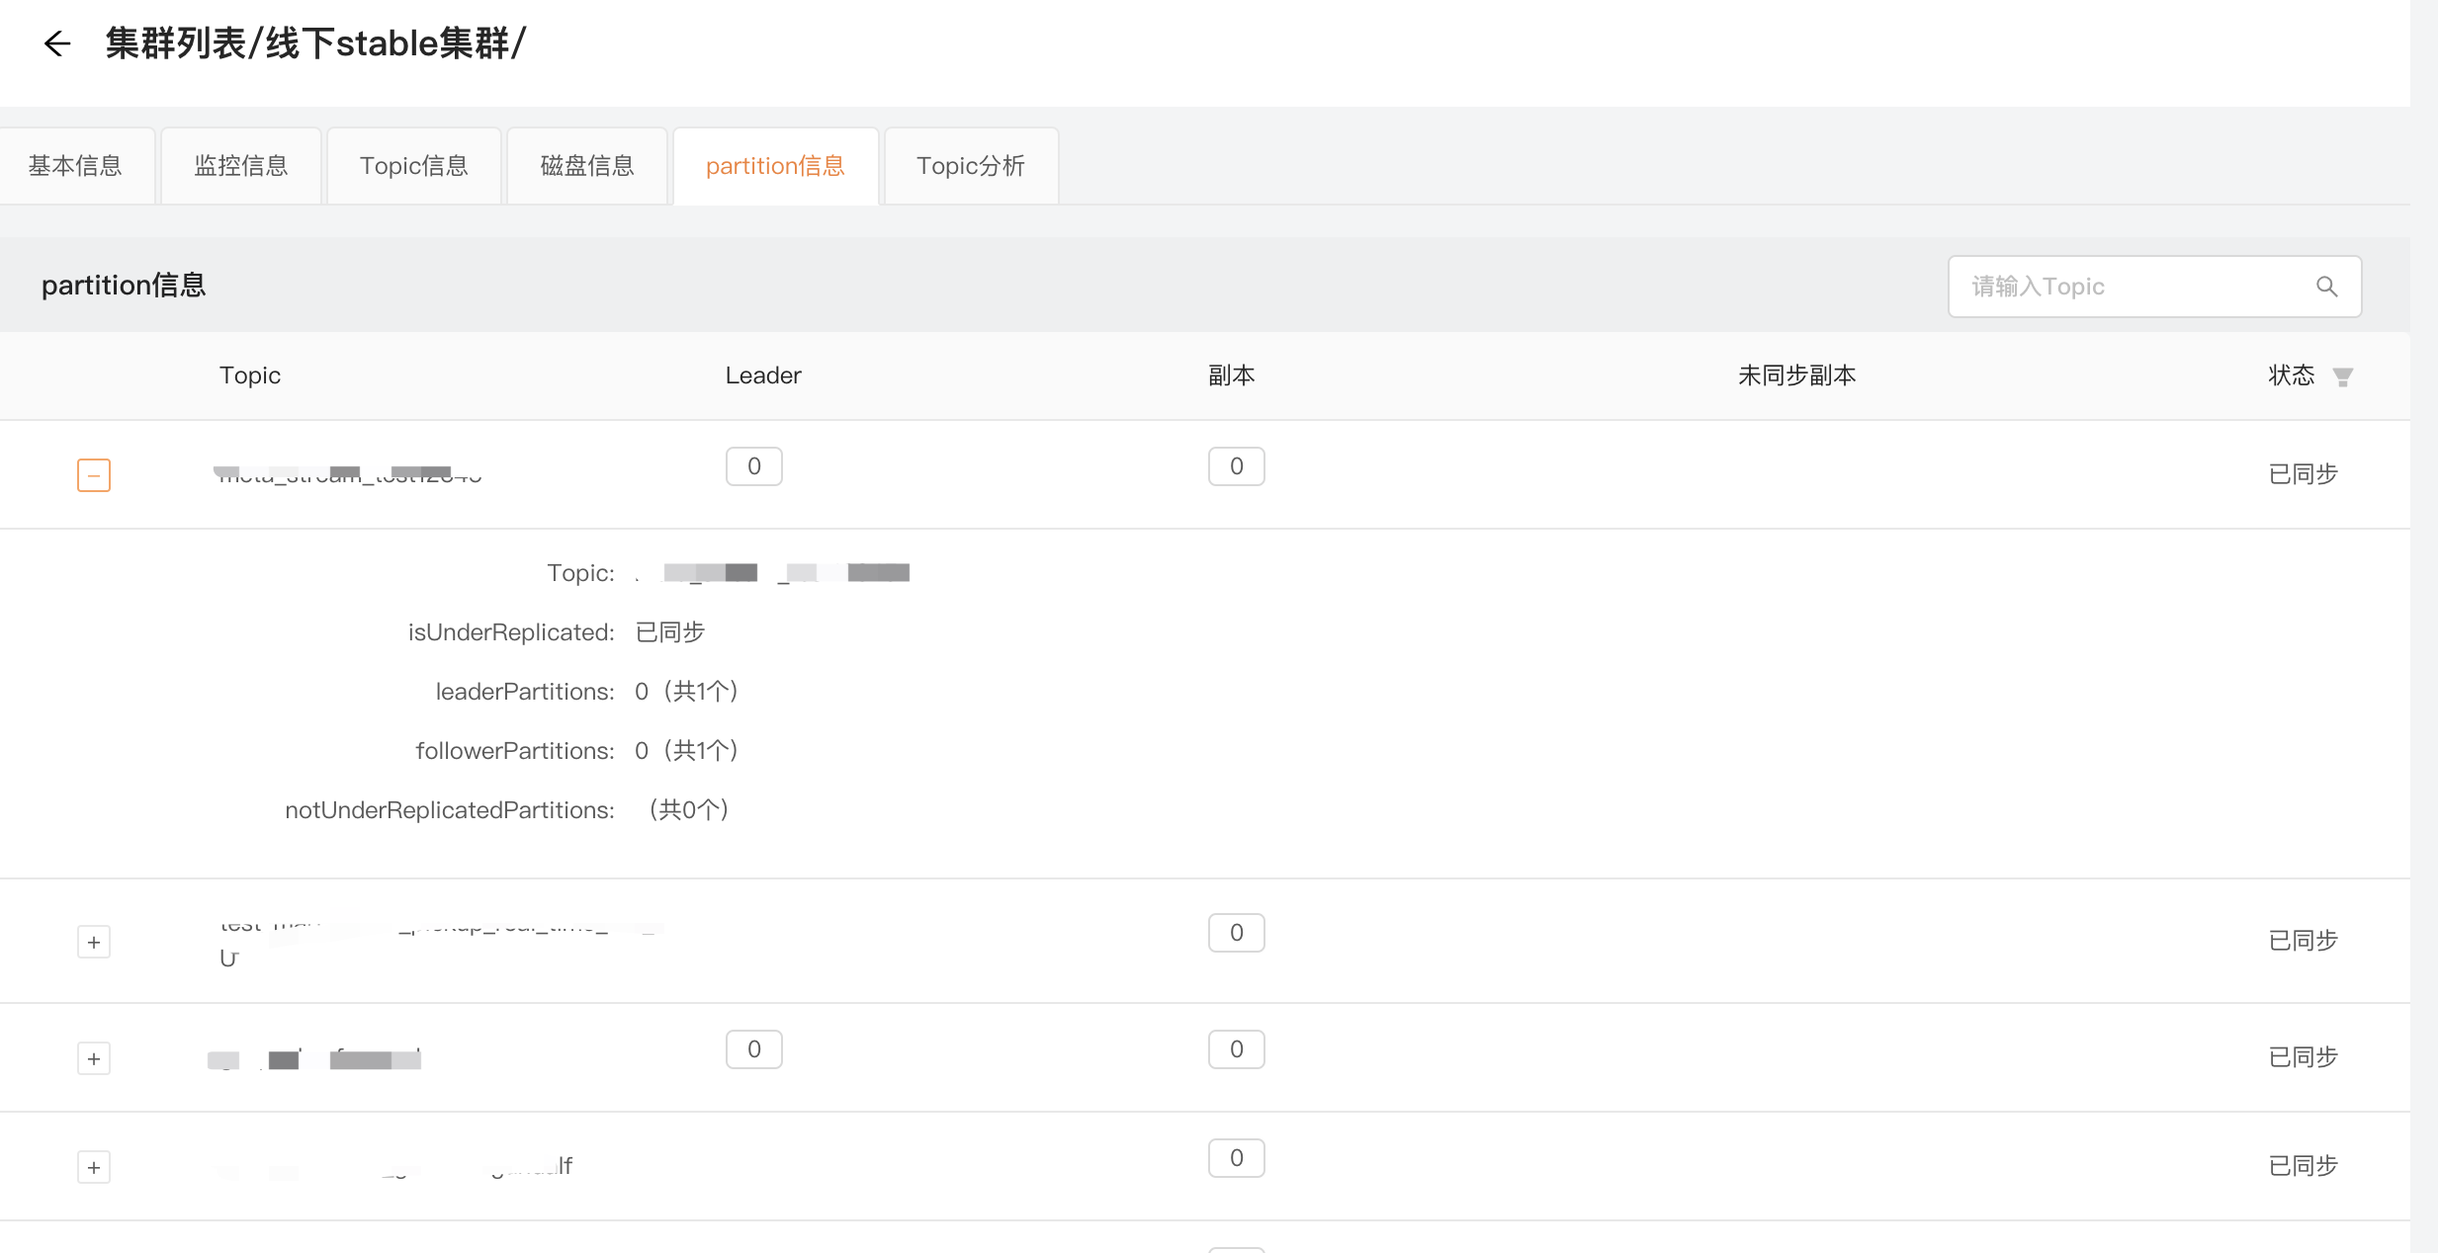Focus the 请输入Topic search field
This screenshot has width=2438, height=1253.
(x=2126, y=287)
